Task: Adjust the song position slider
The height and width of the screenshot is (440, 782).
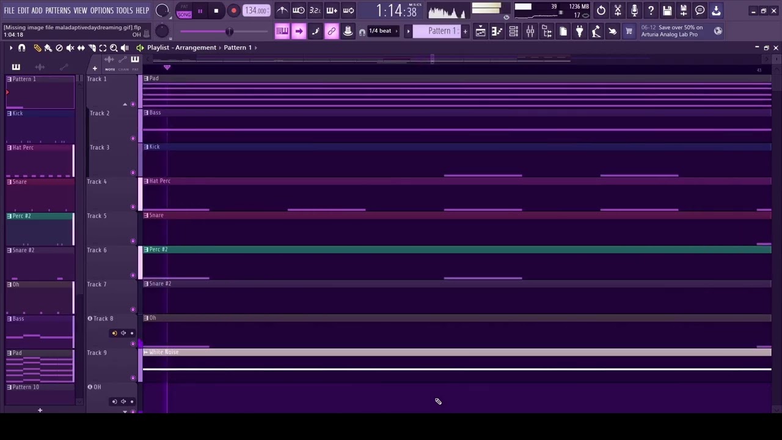Action: click(224, 32)
